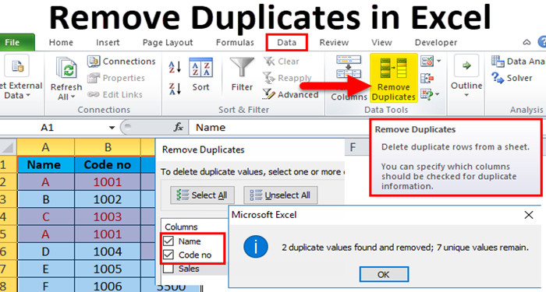
Task: Switch to the Home ribbon tab
Action: 61,42
